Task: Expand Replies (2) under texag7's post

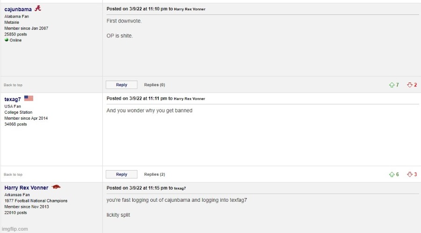Action: click(154, 174)
